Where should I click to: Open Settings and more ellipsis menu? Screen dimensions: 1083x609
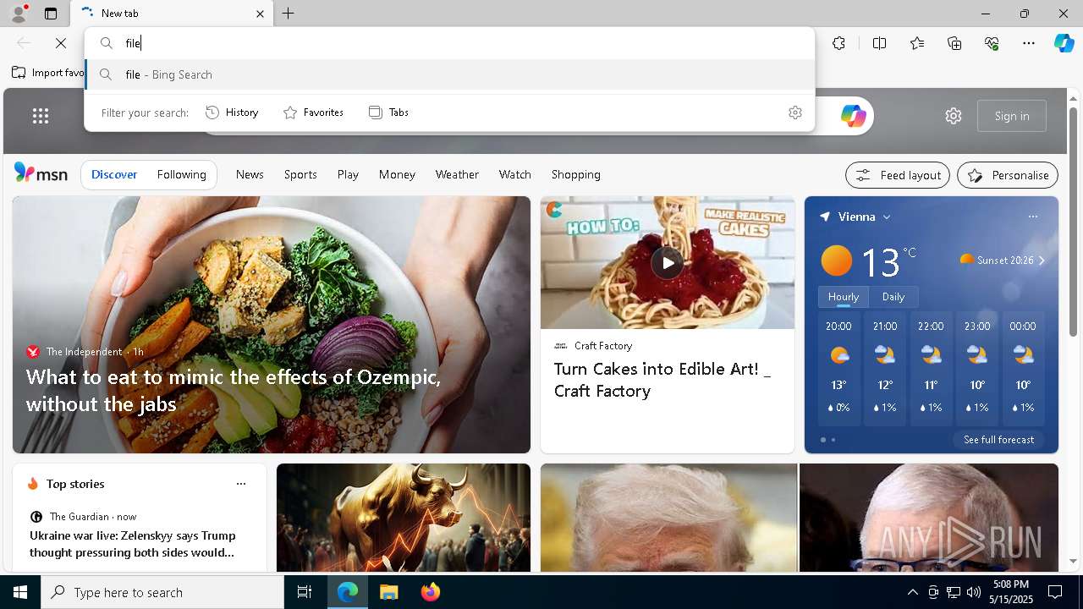tap(1029, 43)
